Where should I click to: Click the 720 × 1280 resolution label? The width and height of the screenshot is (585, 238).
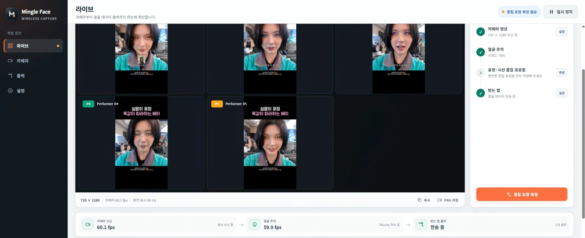tap(90, 200)
